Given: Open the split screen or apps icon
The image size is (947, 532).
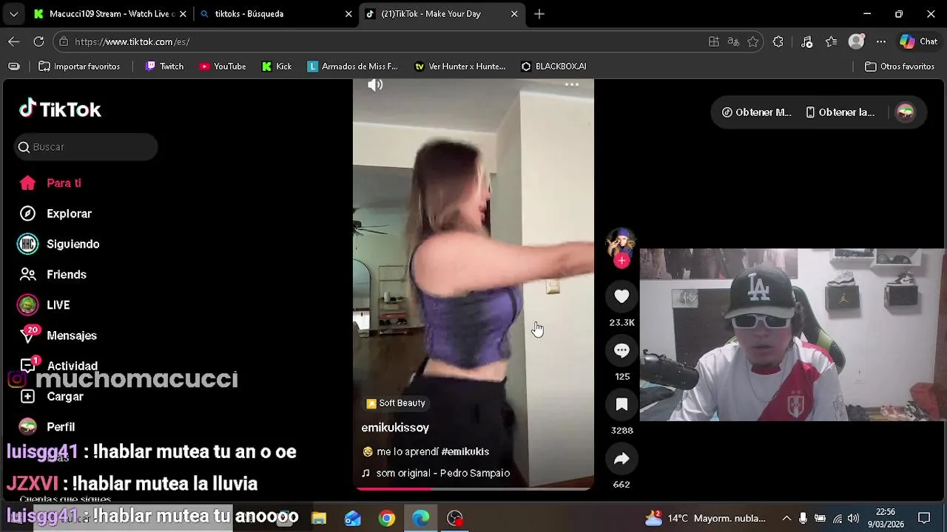Looking at the screenshot, I should (714, 42).
